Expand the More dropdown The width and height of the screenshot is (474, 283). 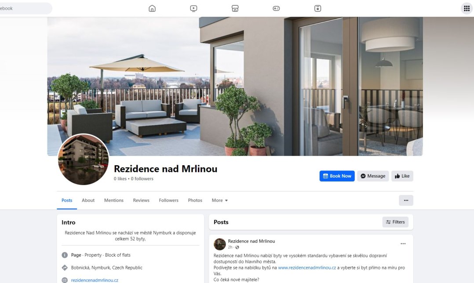pyautogui.click(x=220, y=200)
